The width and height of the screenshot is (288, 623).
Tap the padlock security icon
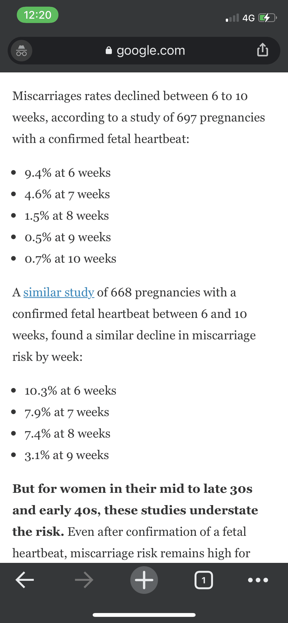109,51
